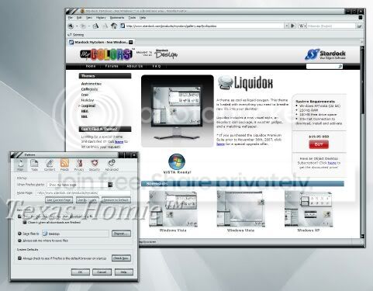This screenshot has width=373, height=291.
Task: Click Forums in the site navigation bar
Action: [x=112, y=66]
